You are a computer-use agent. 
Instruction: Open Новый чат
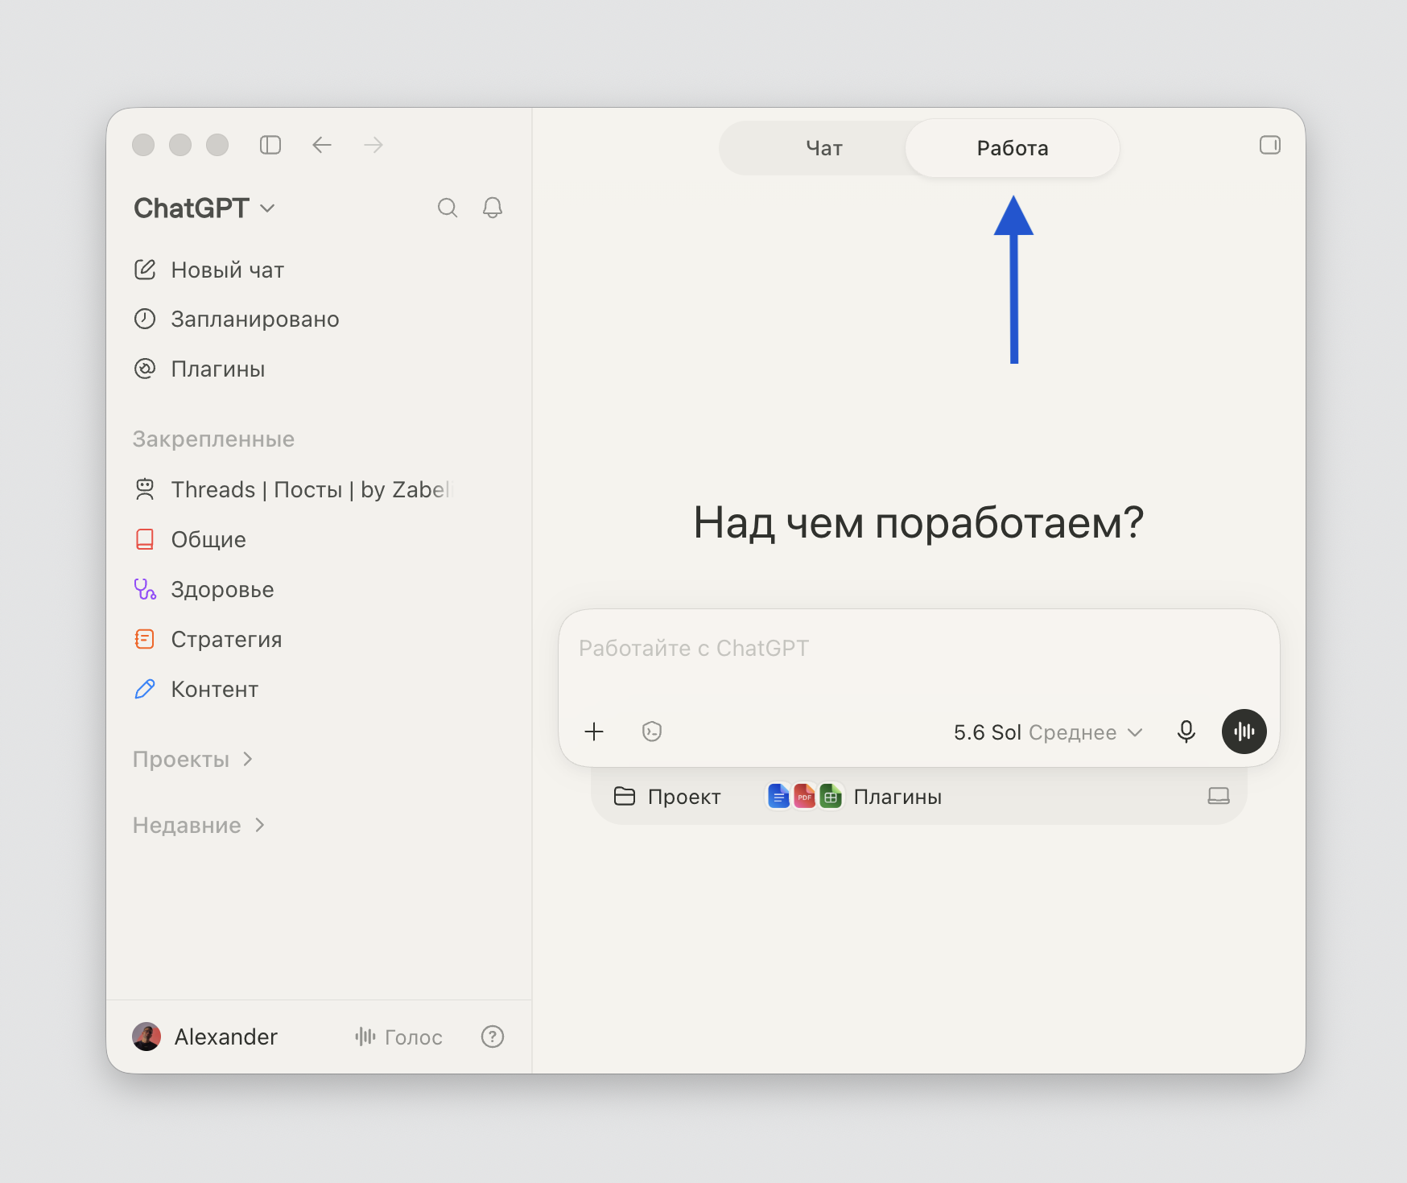click(x=227, y=270)
